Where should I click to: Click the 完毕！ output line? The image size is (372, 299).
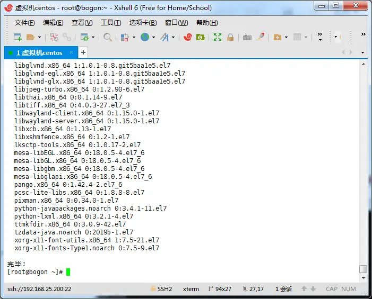[16, 264]
